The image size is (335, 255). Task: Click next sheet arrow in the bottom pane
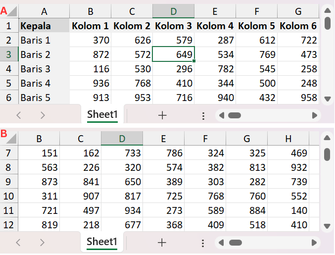[43, 243]
